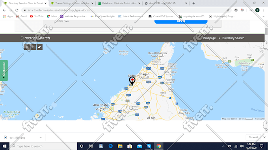This screenshot has height=150, width=268.
Task: Bookmark this page with star icon
Action: click(228, 10)
